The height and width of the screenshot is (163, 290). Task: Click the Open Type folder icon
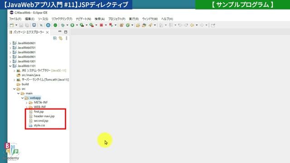138,25
